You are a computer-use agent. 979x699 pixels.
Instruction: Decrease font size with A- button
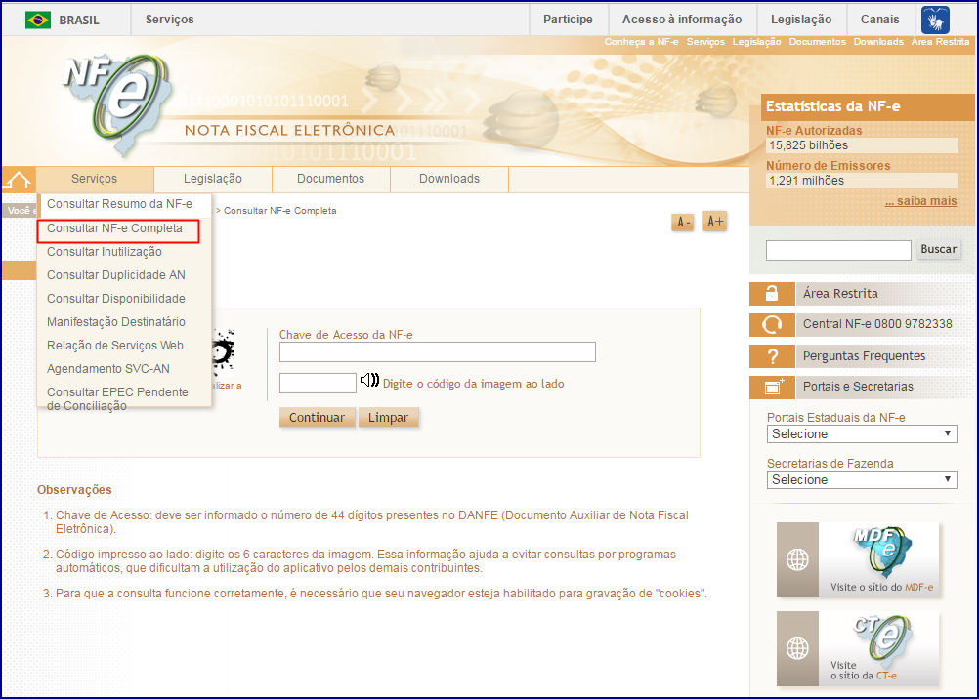click(682, 222)
